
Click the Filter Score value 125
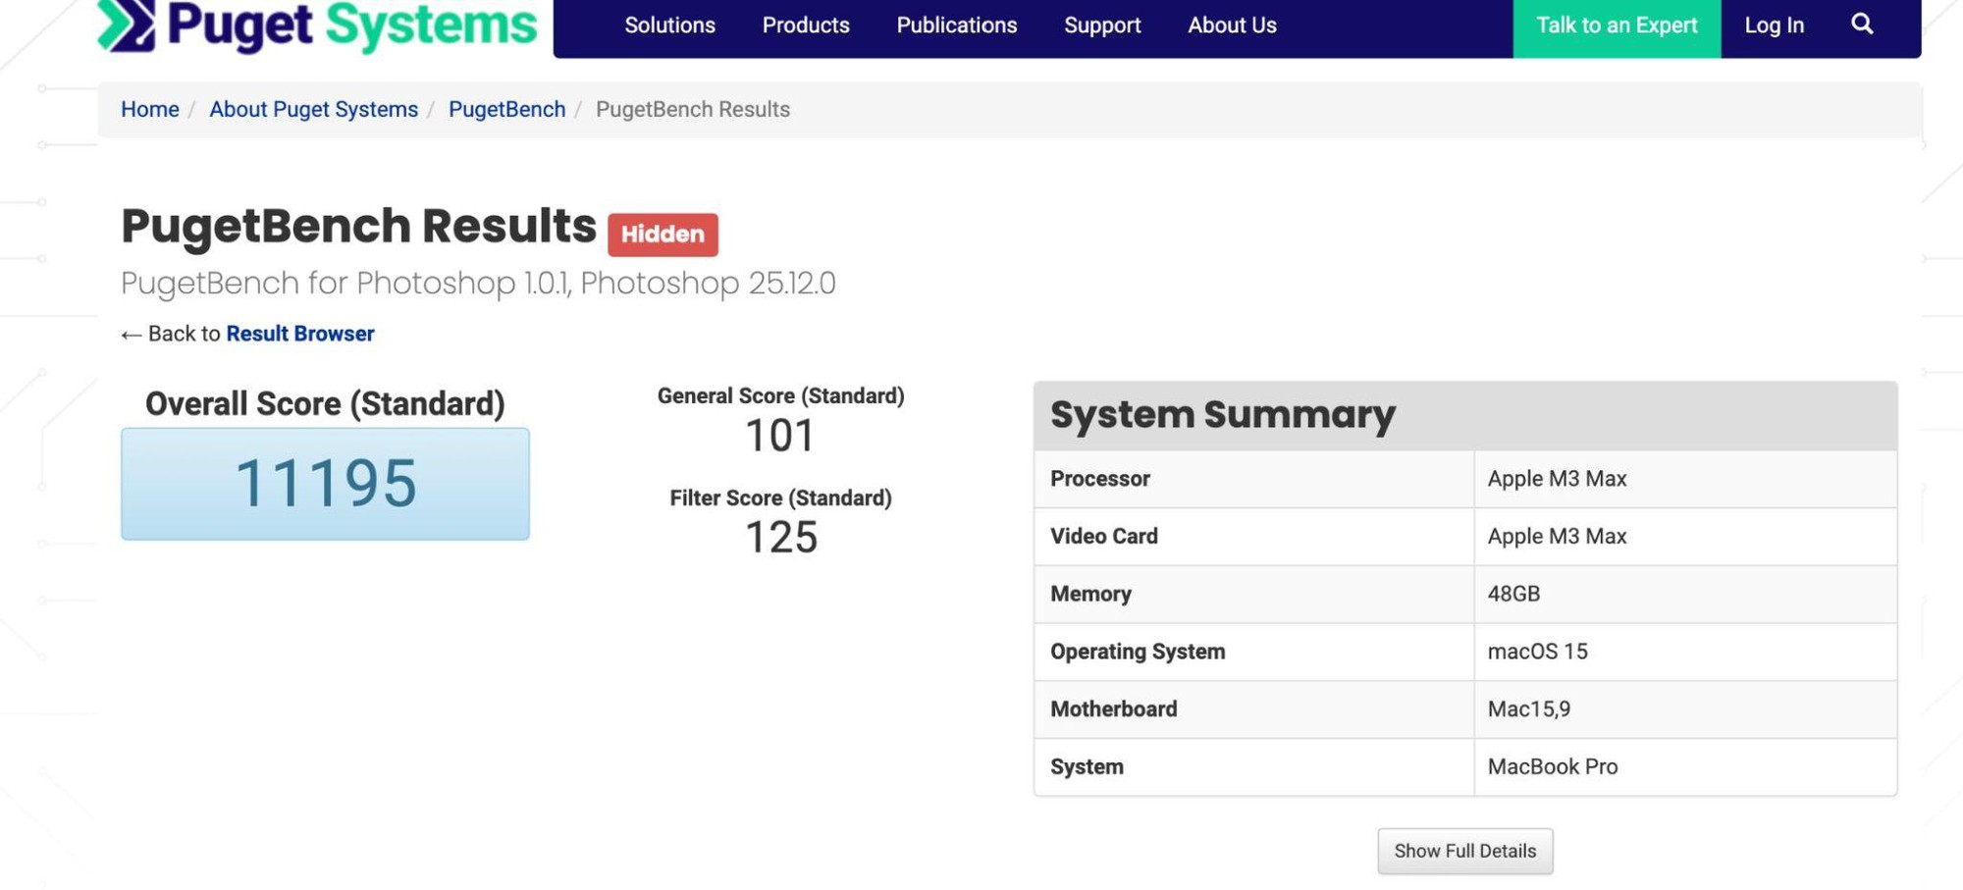click(x=780, y=538)
